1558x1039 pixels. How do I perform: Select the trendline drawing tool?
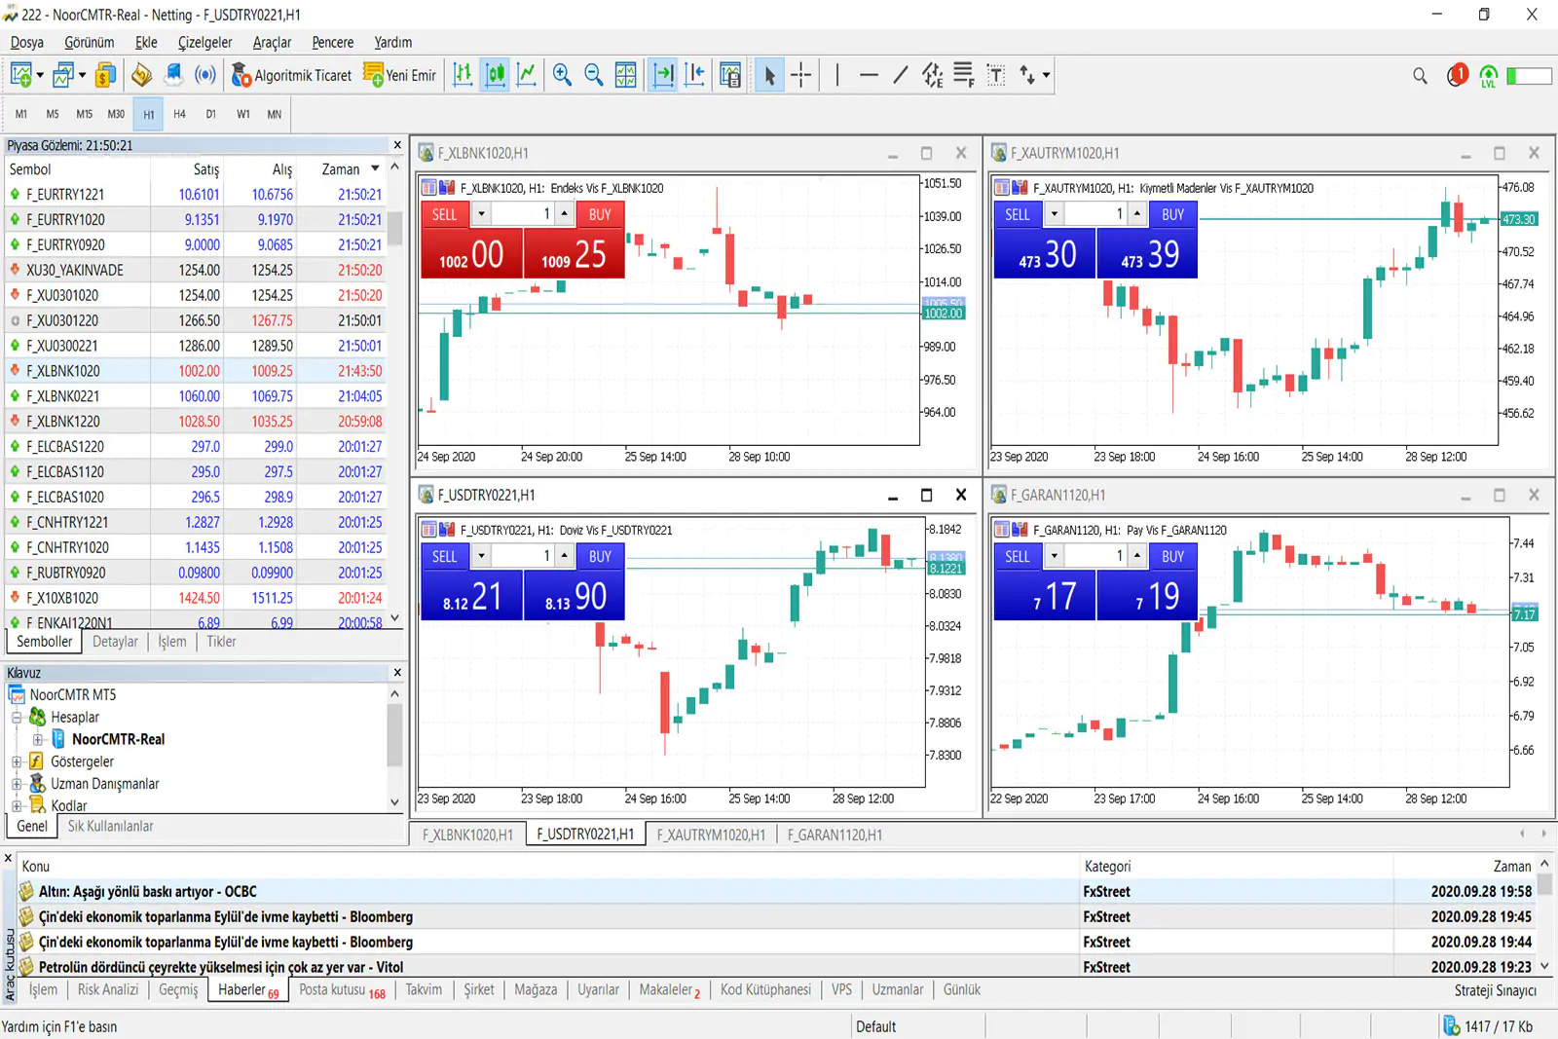click(899, 75)
